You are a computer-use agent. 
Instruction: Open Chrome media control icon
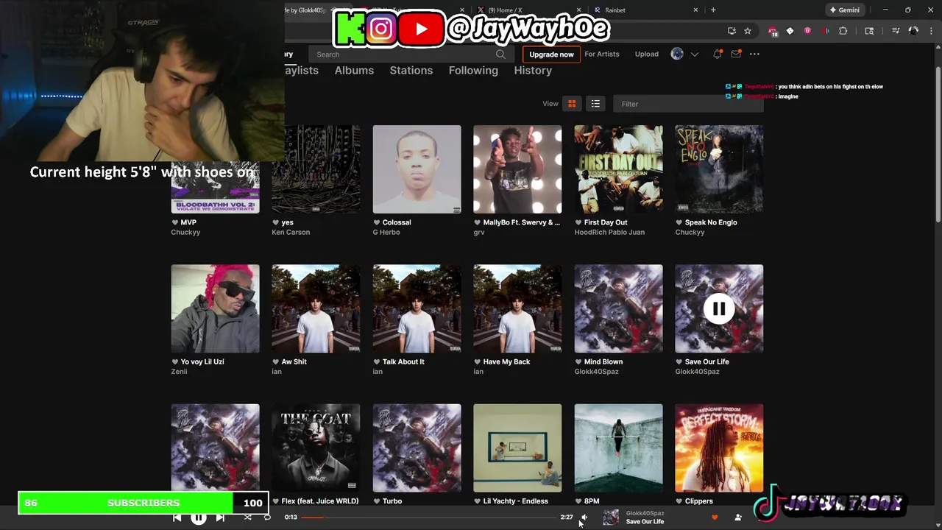coord(896,31)
